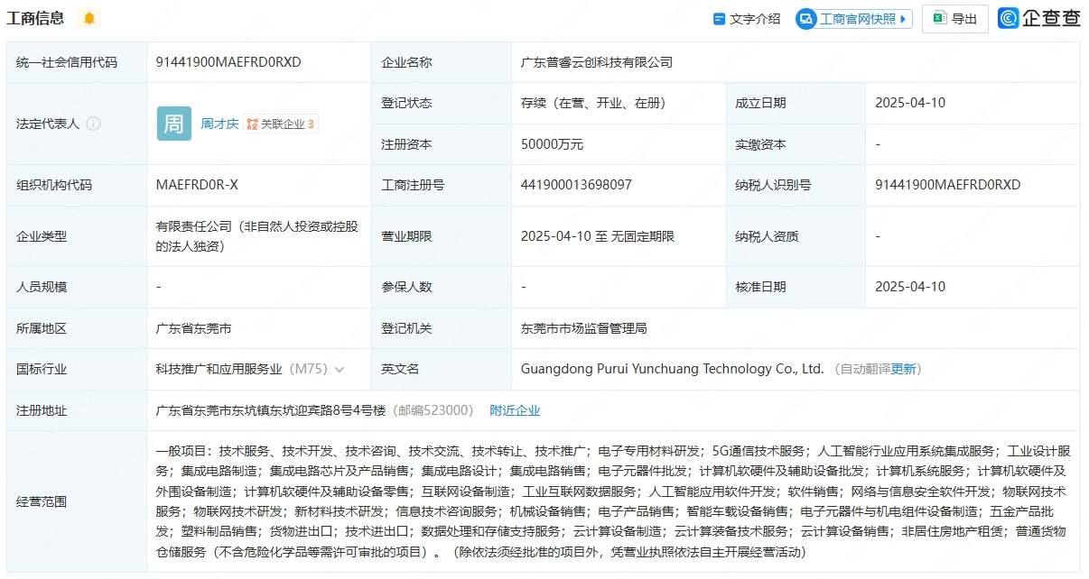Select registration number 441900013698097
The width and height of the screenshot is (1089, 579).
576,185
